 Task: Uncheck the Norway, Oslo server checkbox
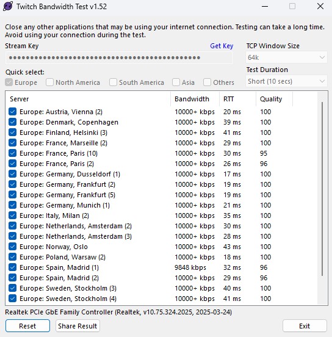coord(12,247)
